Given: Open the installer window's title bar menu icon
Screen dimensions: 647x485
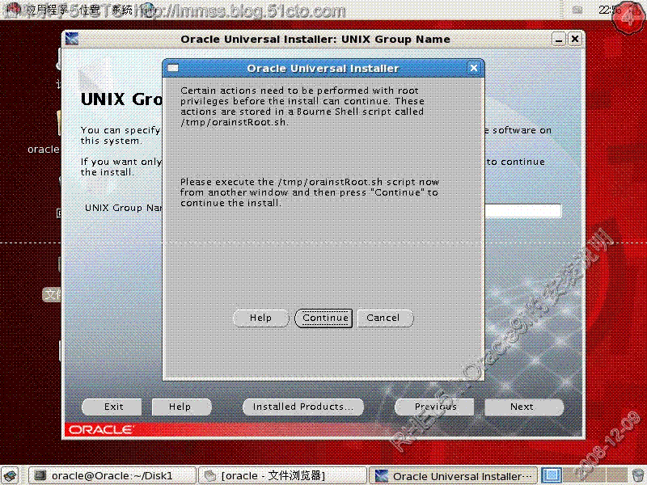Looking at the screenshot, I should click(72, 39).
